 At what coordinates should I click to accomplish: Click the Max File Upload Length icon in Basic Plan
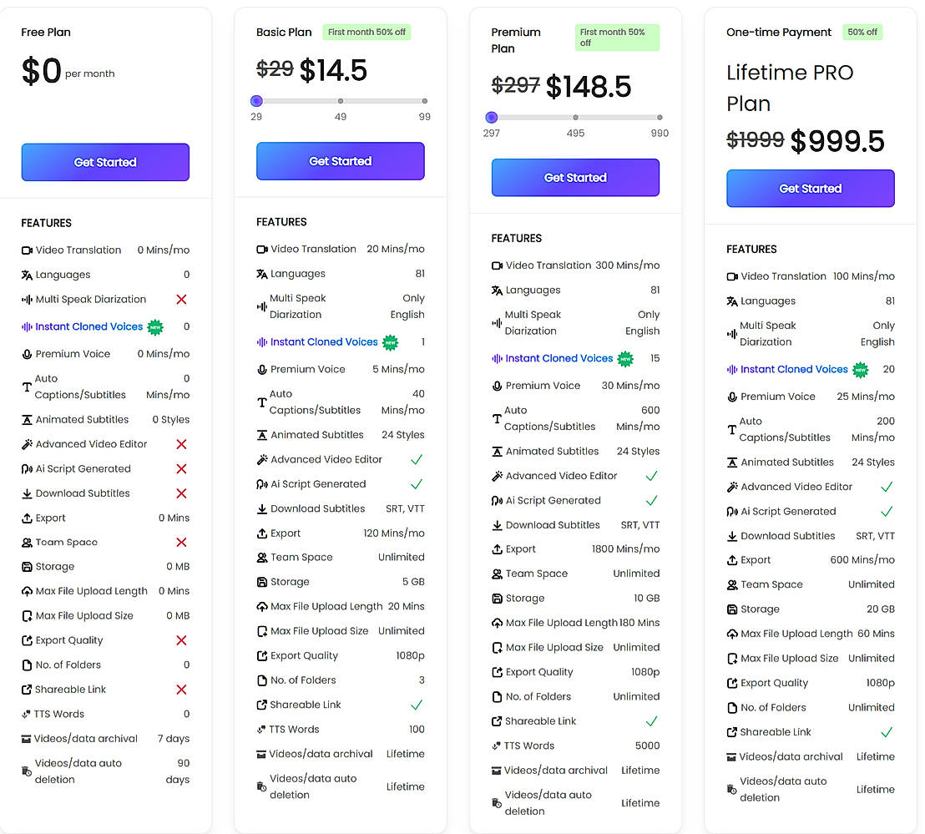[x=262, y=607]
